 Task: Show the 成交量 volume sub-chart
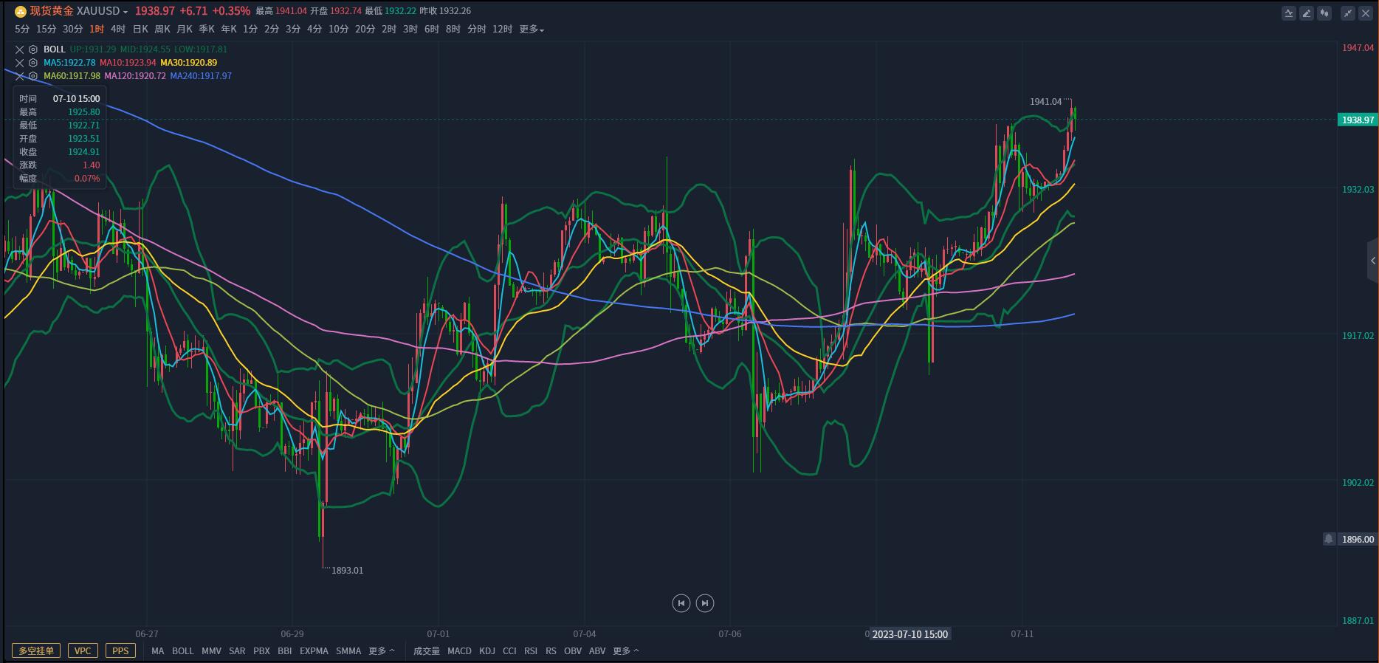tap(427, 651)
